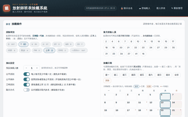Toggle the 代班 6 shift chip
This screenshot has height=117, width=188.
12,50
